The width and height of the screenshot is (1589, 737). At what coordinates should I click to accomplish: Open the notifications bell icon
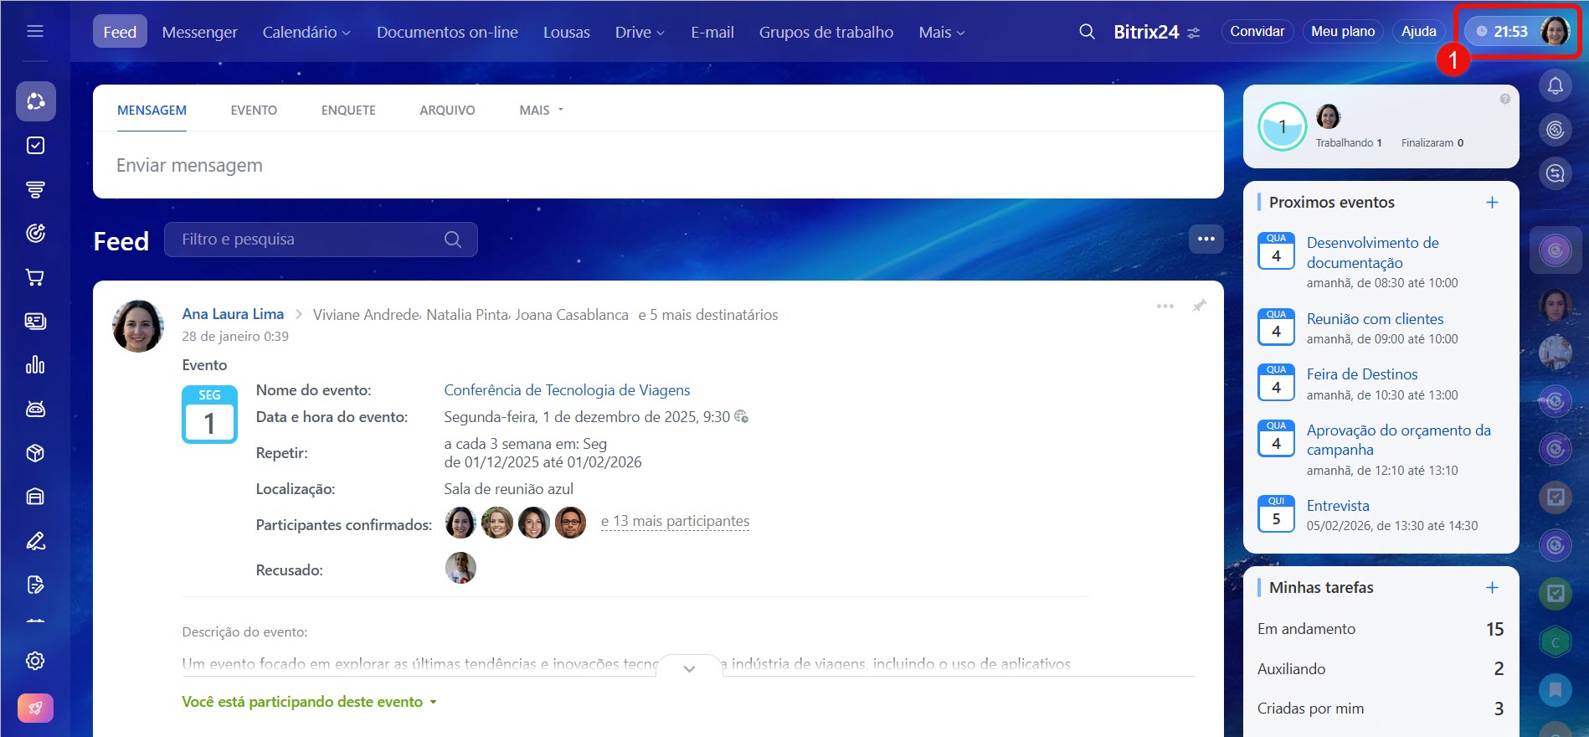coord(1555,85)
